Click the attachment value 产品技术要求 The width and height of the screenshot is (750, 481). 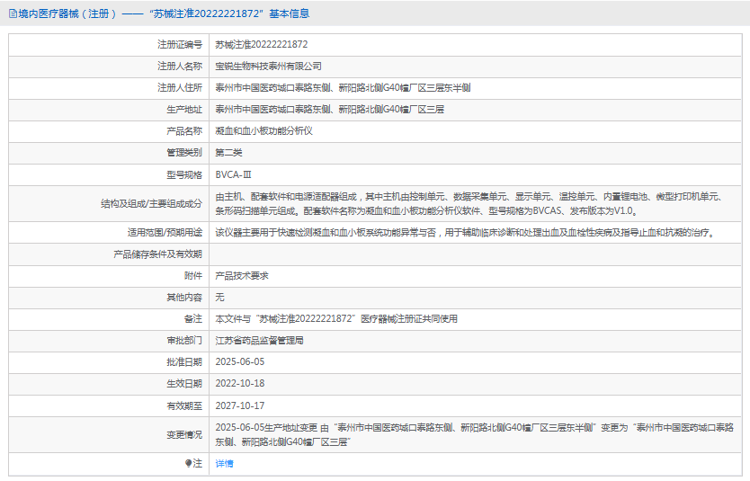tap(242, 276)
